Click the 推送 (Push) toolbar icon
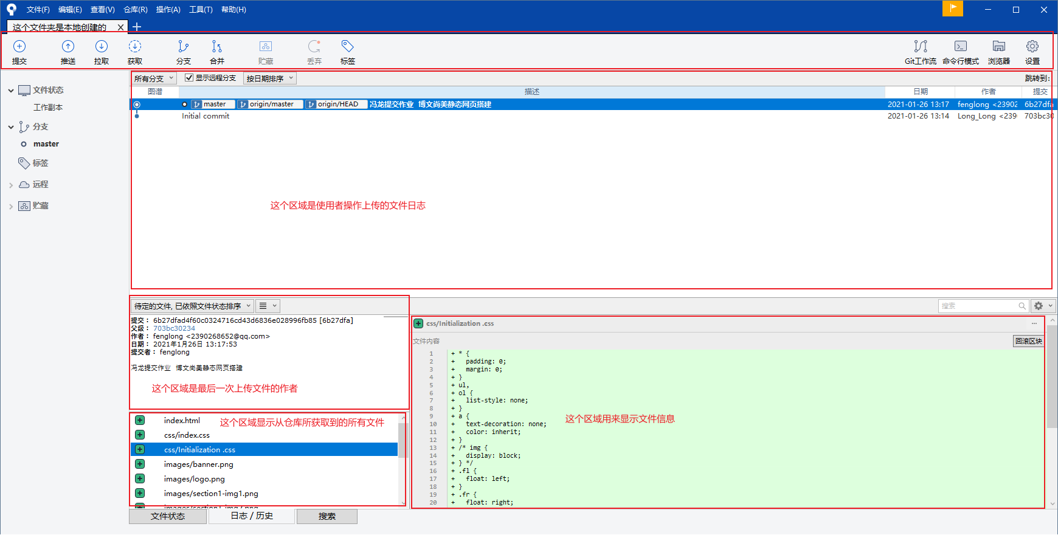1058x535 pixels. coord(68,46)
